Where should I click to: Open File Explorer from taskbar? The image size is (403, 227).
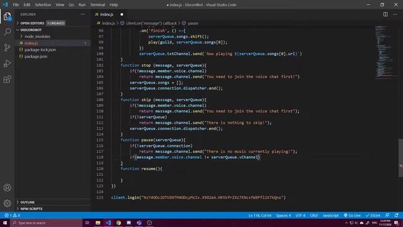click(98, 223)
